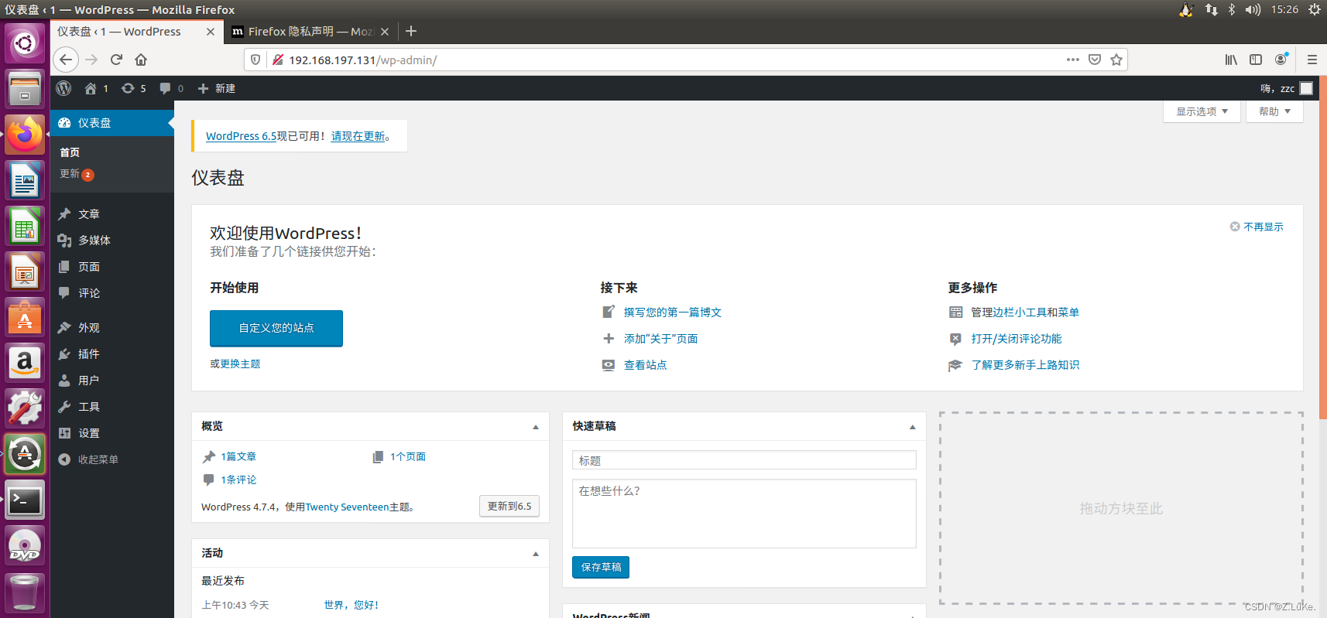Open 1条评论 link in overview
This screenshot has width=1327, height=618.
(238, 480)
